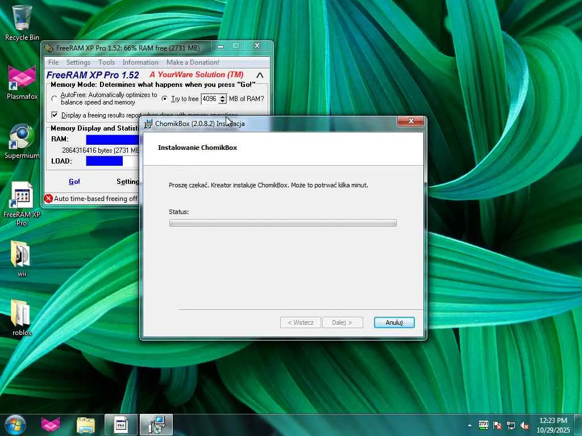Click the Settings link in FreeRAM

pos(128,181)
